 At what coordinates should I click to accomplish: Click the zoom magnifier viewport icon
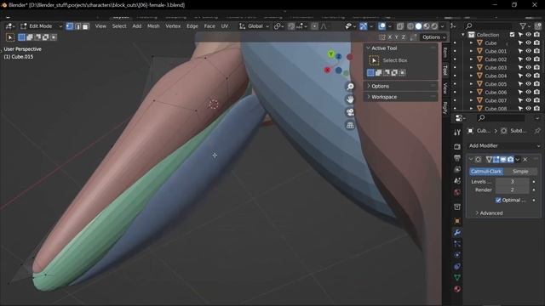350,87
